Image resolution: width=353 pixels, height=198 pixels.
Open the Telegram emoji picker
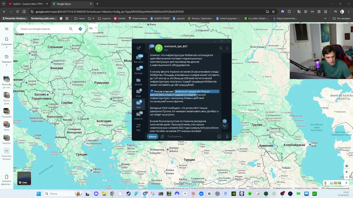[x=219, y=136]
